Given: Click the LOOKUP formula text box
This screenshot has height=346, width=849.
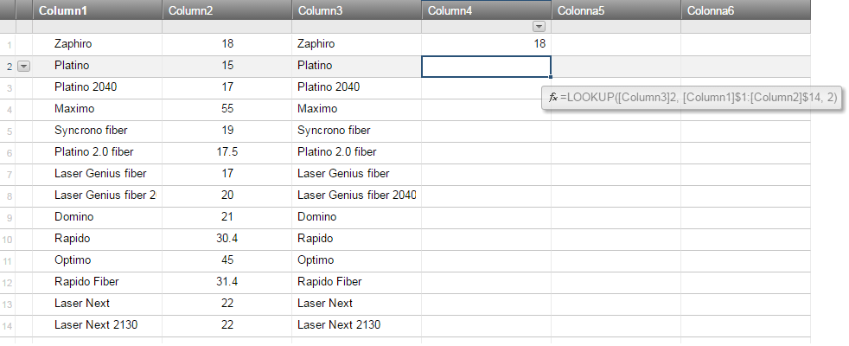Looking at the screenshot, I should (692, 98).
